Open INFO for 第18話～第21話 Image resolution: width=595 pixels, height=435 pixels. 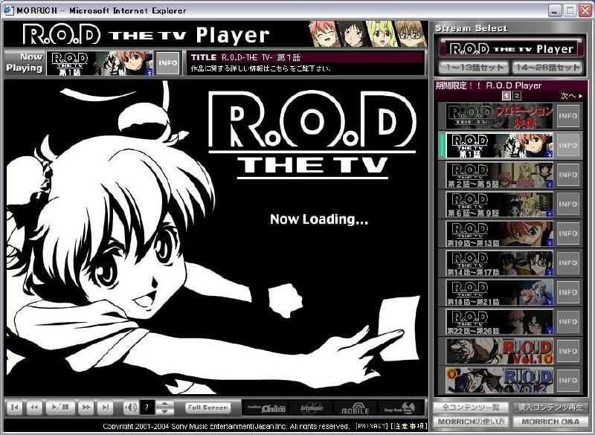point(568,292)
